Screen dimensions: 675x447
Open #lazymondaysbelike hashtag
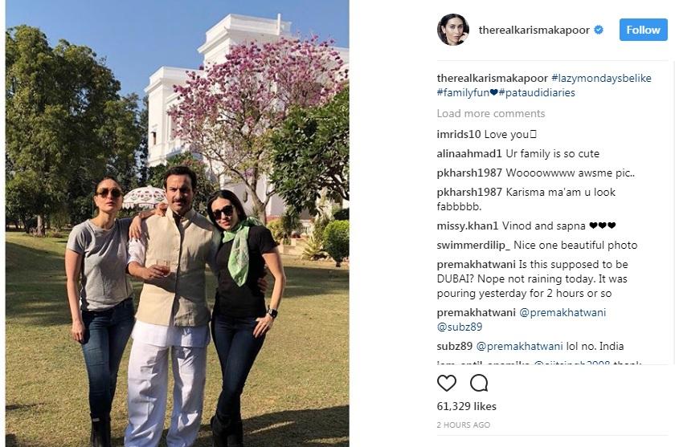(601, 78)
